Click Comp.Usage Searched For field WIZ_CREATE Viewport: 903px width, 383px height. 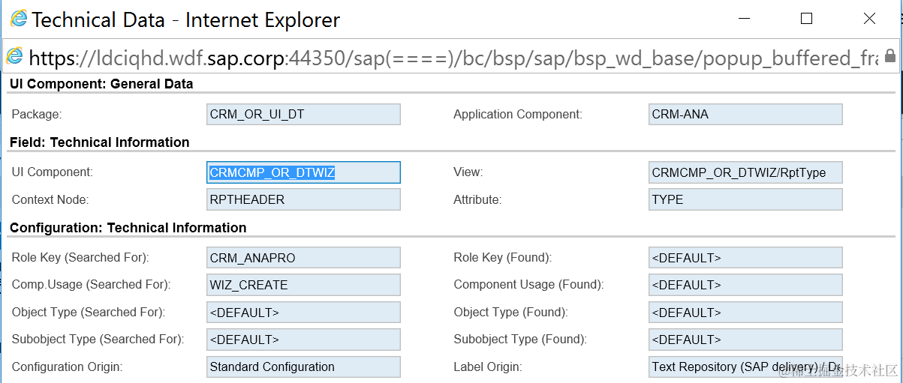coord(303,285)
